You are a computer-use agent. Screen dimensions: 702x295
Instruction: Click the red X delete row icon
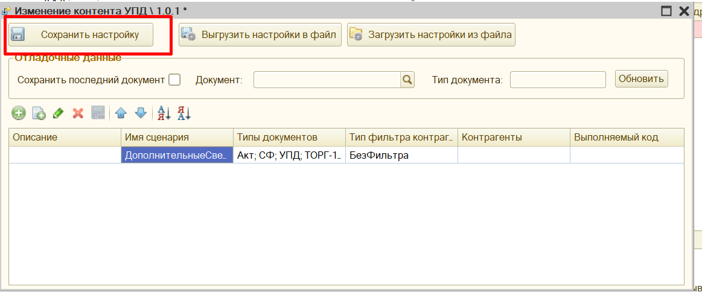(x=78, y=113)
